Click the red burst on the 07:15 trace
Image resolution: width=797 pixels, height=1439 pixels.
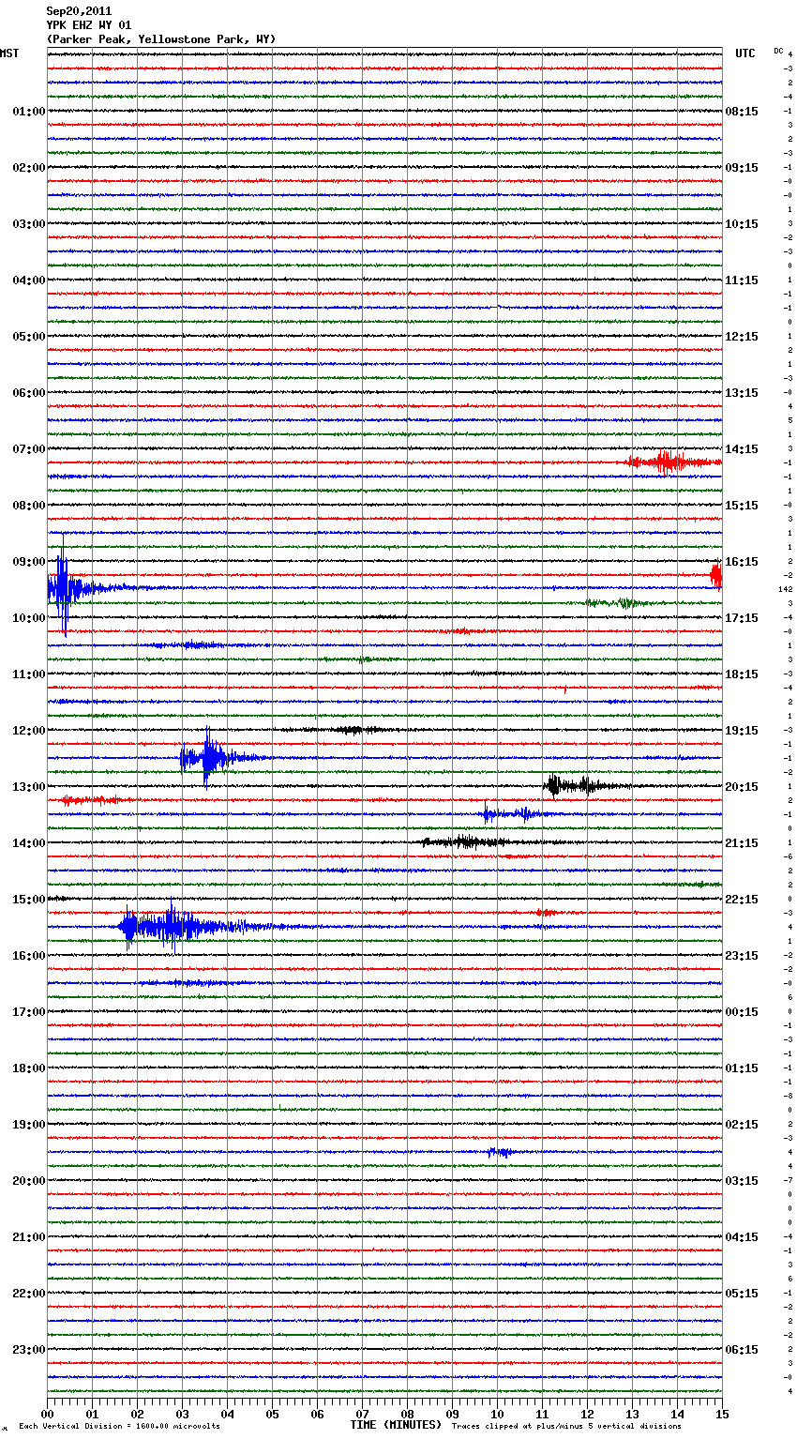671,462
